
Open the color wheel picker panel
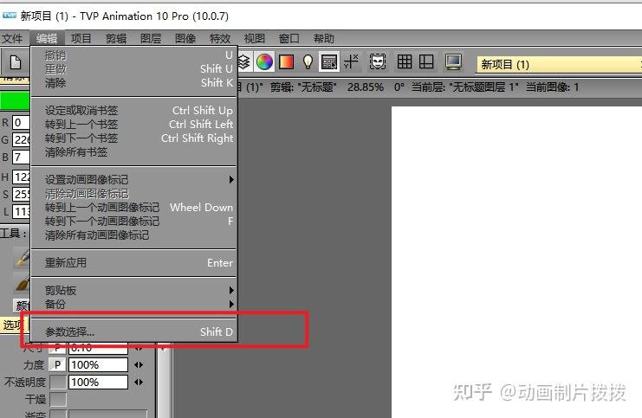point(264,62)
